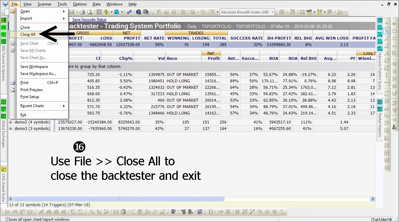This screenshot has height=222, width=399.
Task: Open the NSE Futures & Options side tab
Action: click(4, 63)
